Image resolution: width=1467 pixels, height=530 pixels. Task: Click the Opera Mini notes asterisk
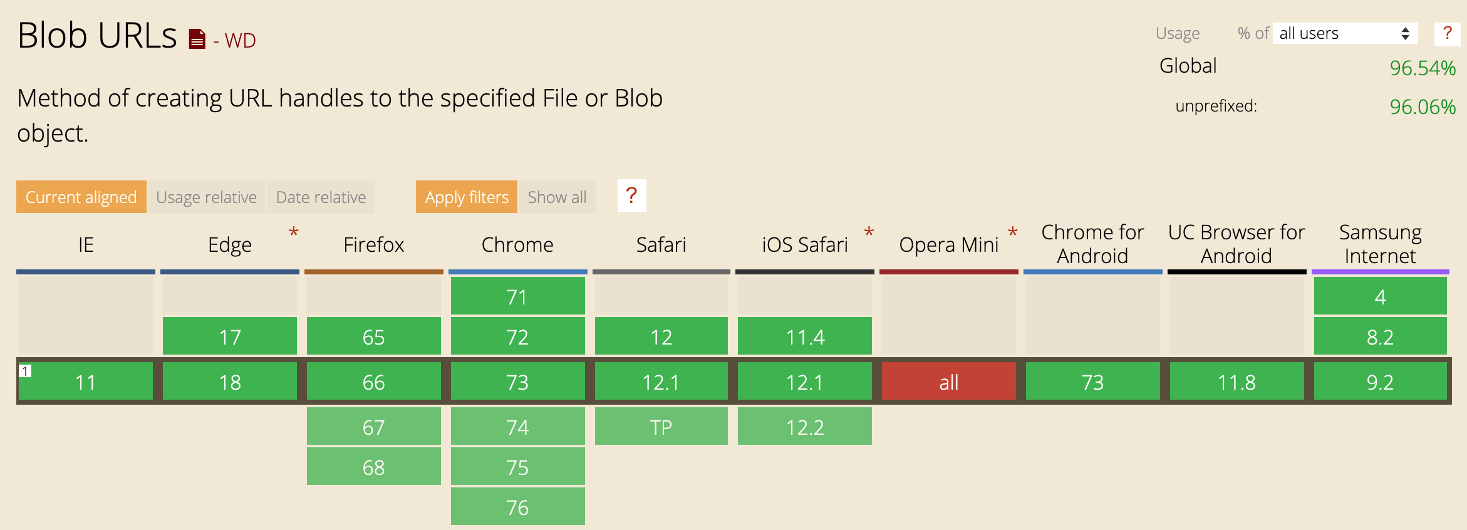pyautogui.click(x=1012, y=233)
